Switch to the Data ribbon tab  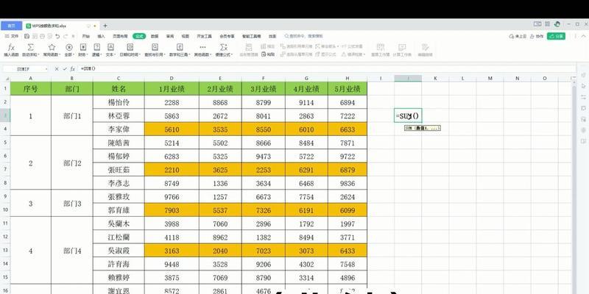point(155,36)
